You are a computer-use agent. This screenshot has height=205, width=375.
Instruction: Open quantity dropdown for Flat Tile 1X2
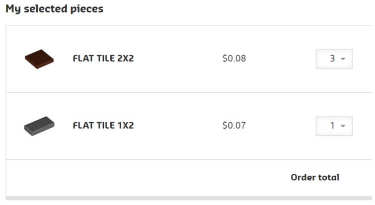(x=334, y=126)
